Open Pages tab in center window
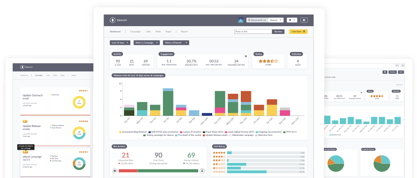 [168, 32]
